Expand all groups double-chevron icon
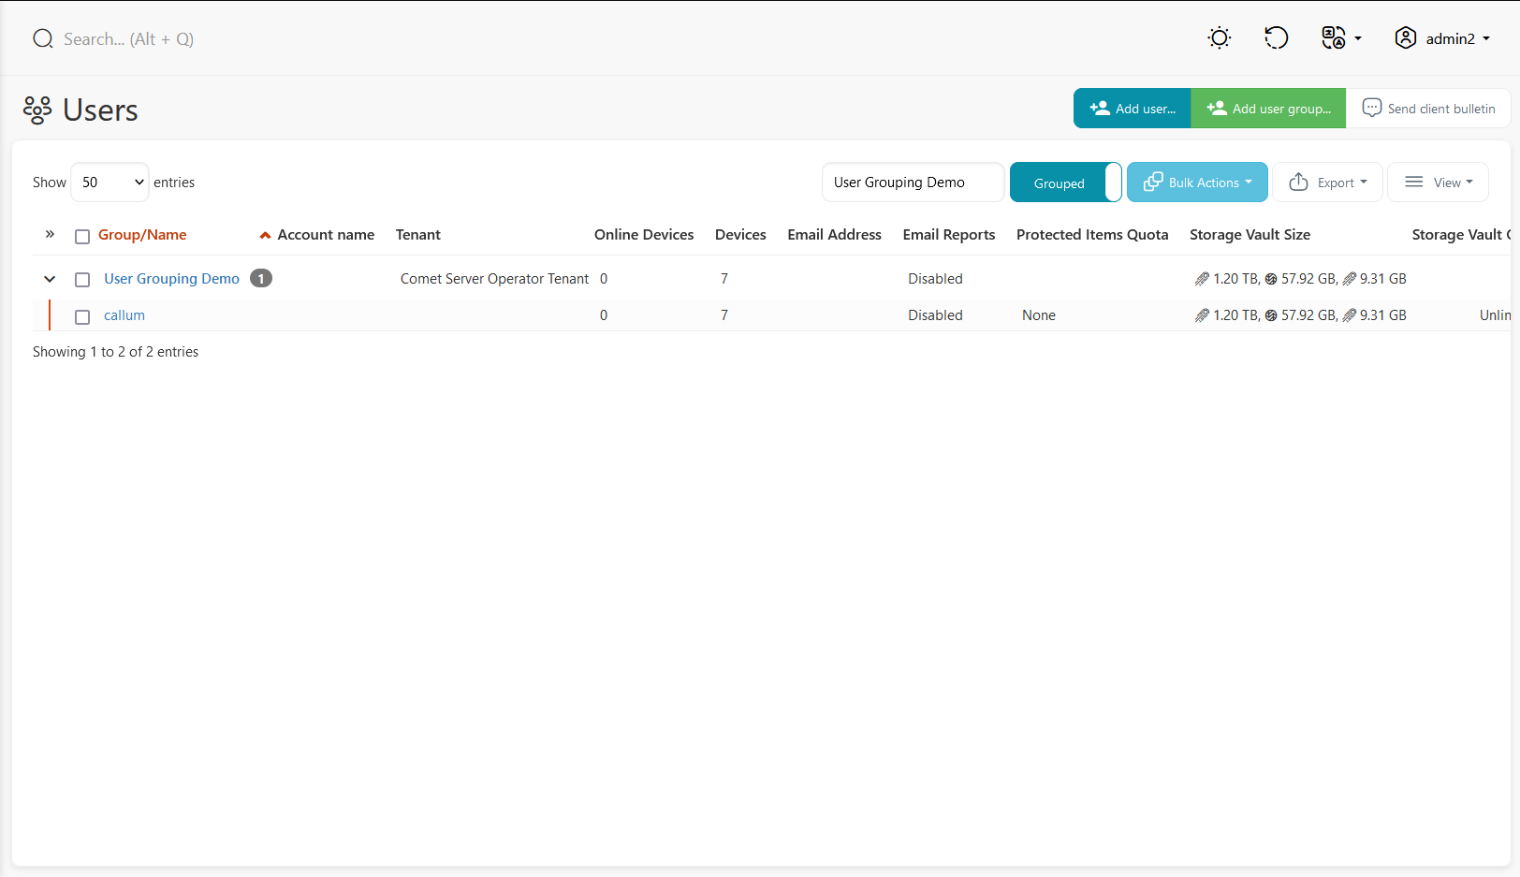Screen dimensions: 1520x877 click(x=50, y=234)
